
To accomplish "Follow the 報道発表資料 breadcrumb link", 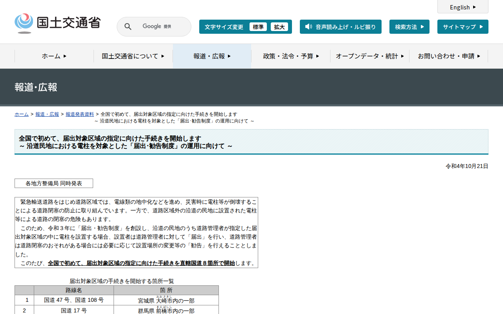I will tap(80, 114).
